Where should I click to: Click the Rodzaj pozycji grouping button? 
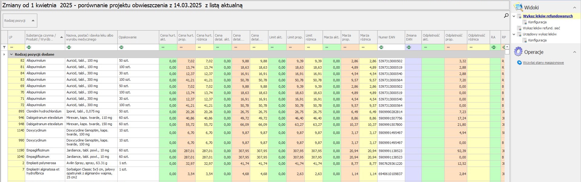(x=19, y=21)
